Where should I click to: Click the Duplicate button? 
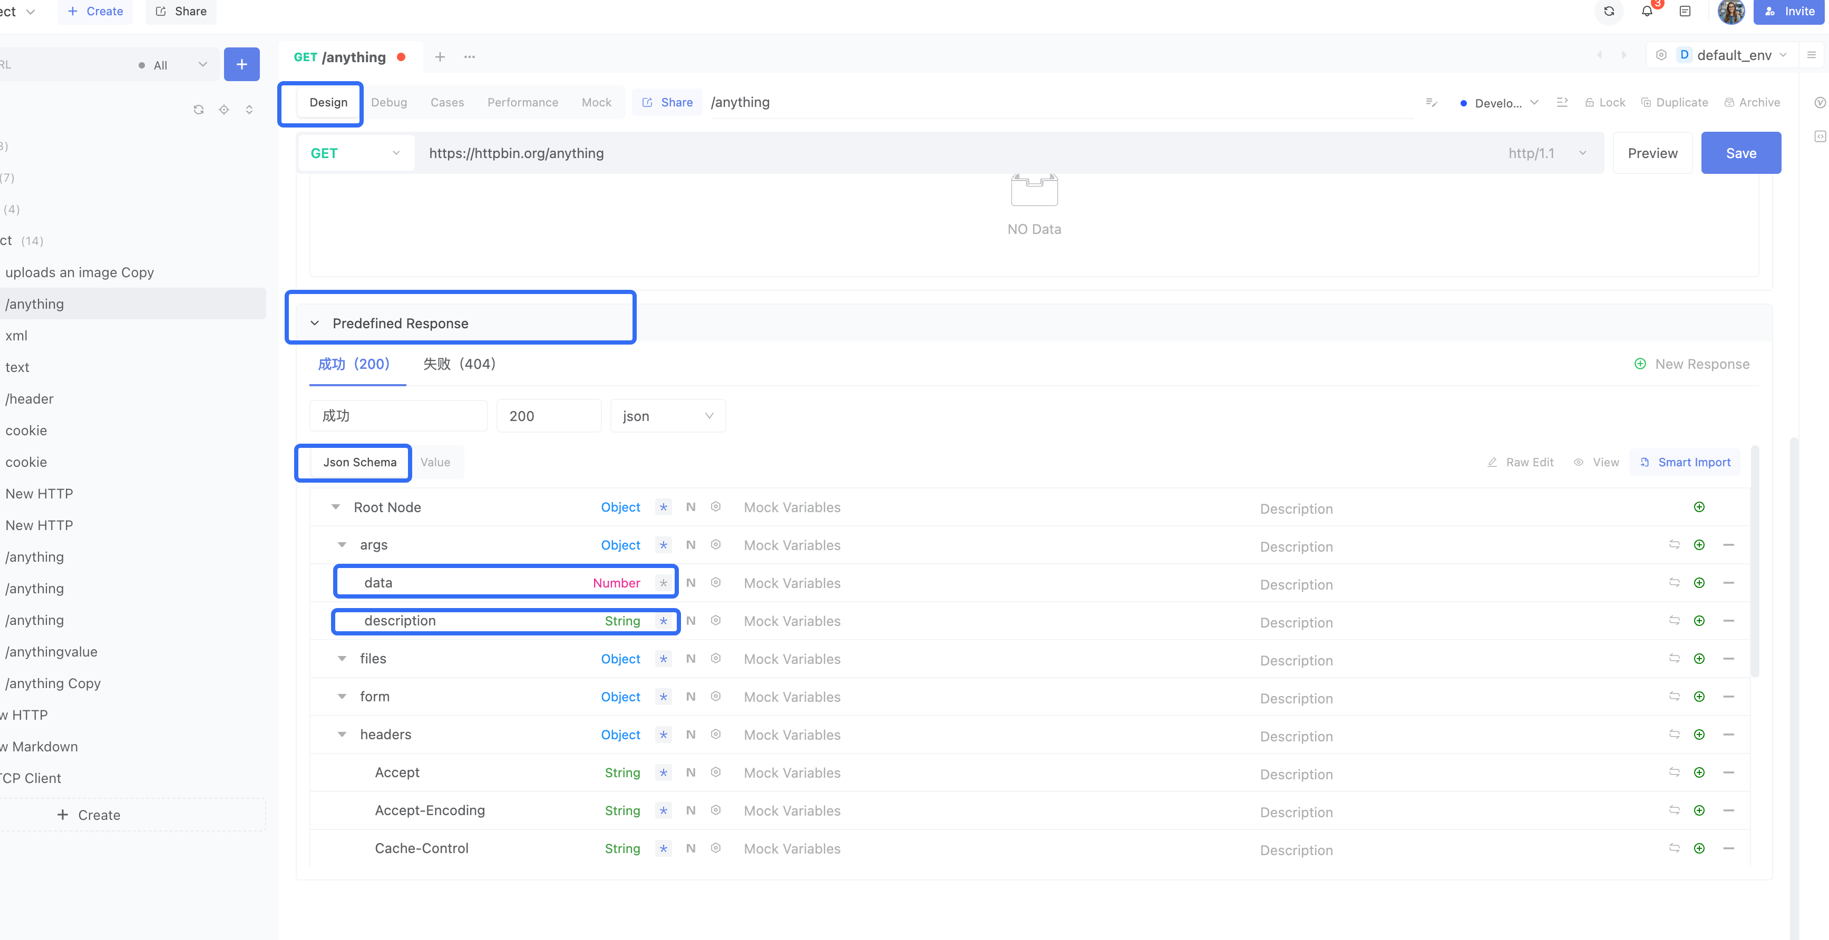coord(1675,102)
